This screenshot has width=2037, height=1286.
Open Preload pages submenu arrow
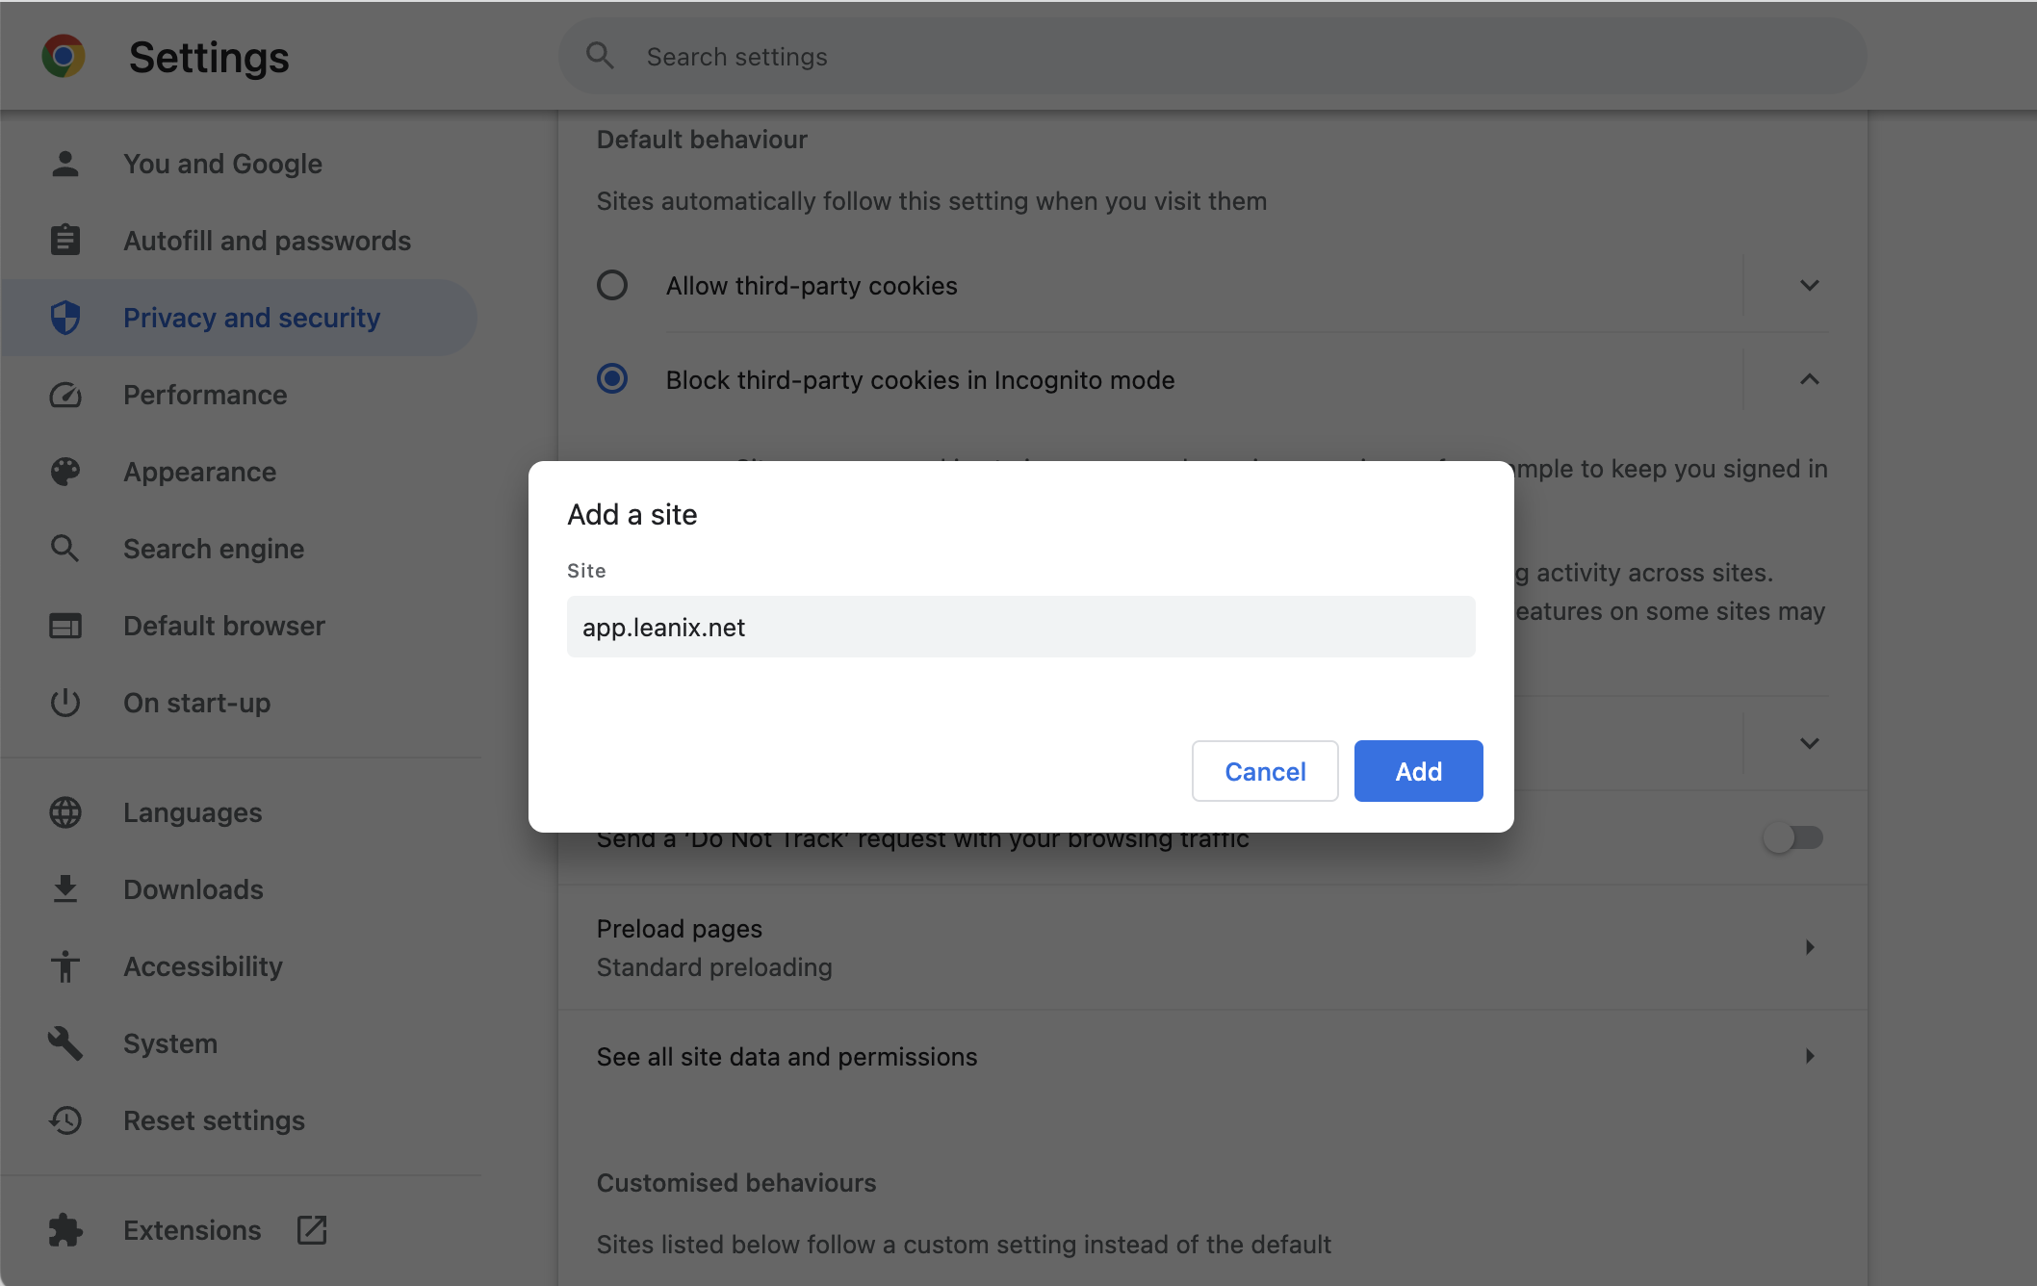[x=1809, y=947]
